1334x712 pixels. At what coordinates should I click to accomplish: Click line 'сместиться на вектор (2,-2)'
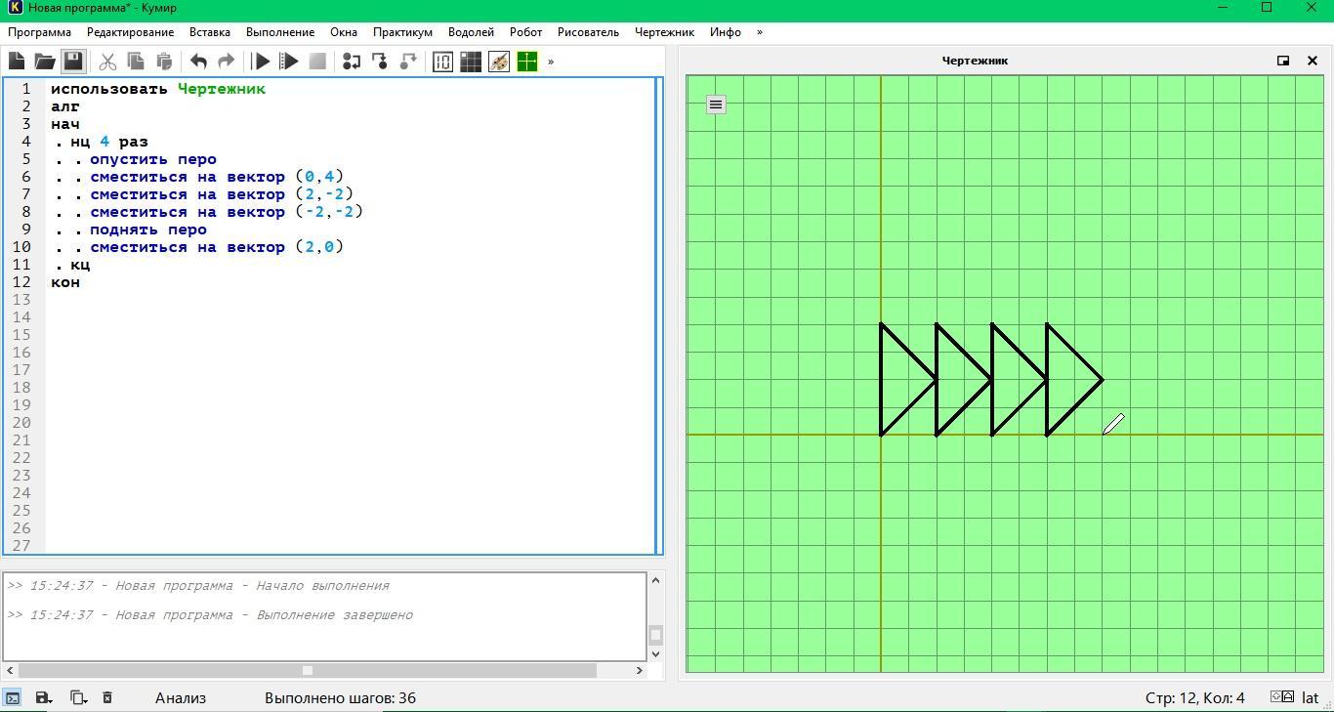point(222,194)
